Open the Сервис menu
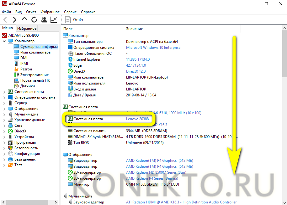Image resolution: width=287 pixels, height=205 pixels. [x=70, y=12]
